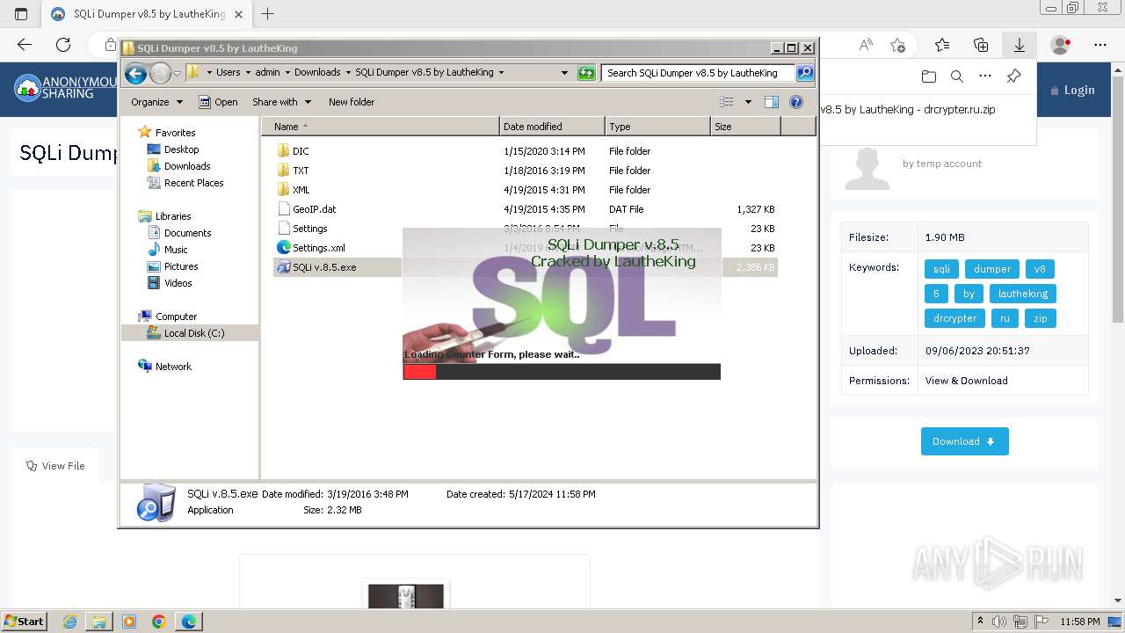Select the Settings file
The width and height of the screenshot is (1125, 633).
[x=309, y=229]
